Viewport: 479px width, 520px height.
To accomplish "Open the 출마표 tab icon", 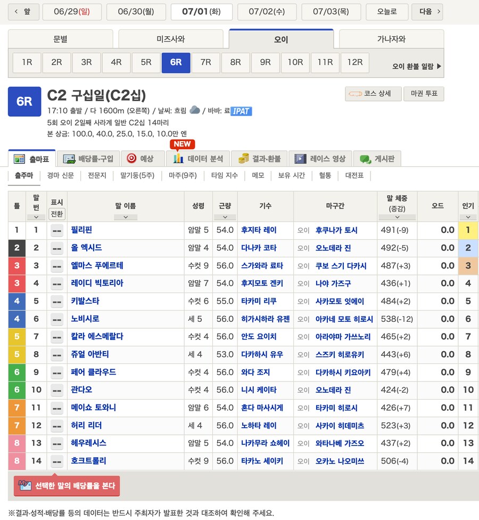I will coord(19,159).
